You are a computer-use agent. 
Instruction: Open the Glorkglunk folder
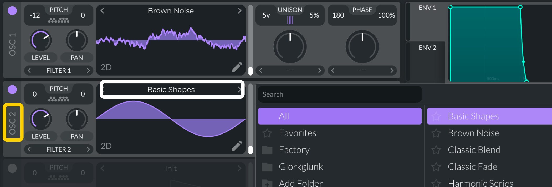coord(301,167)
